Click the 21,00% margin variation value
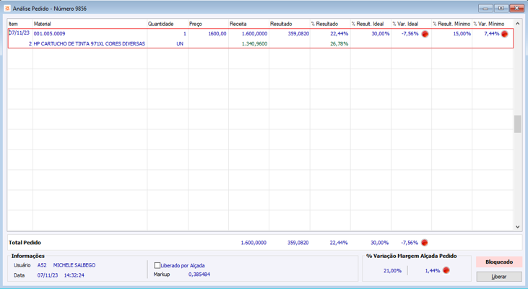Screen dimensions: 528x289 pos(392,270)
